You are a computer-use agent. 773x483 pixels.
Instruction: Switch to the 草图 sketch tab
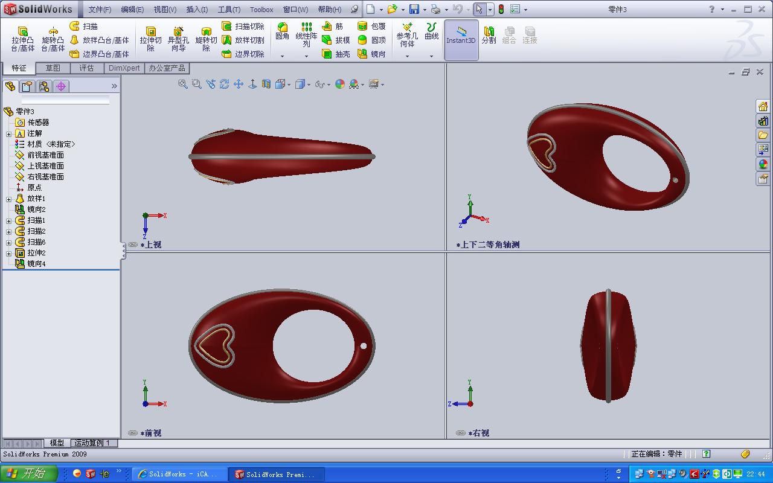(x=53, y=68)
